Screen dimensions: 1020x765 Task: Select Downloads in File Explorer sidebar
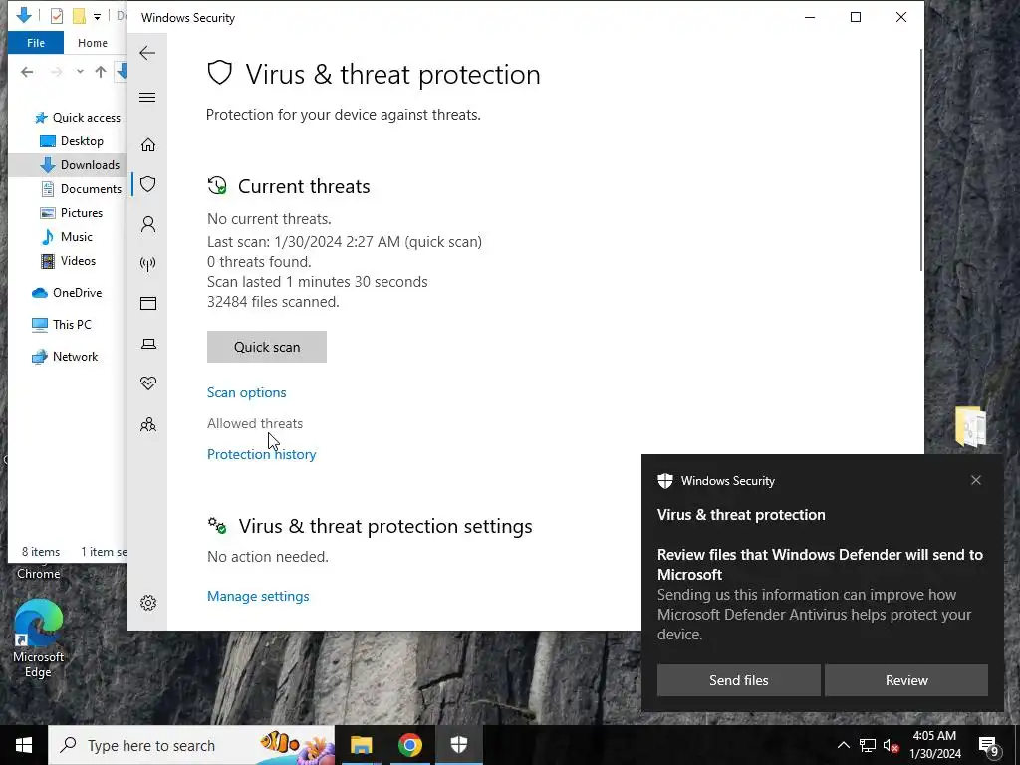pyautogui.click(x=80, y=165)
